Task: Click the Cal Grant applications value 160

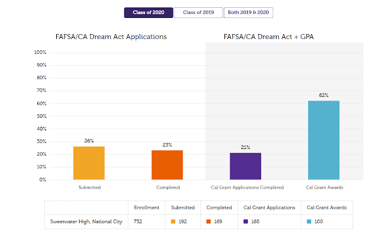Action: click(x=256, y=221)
